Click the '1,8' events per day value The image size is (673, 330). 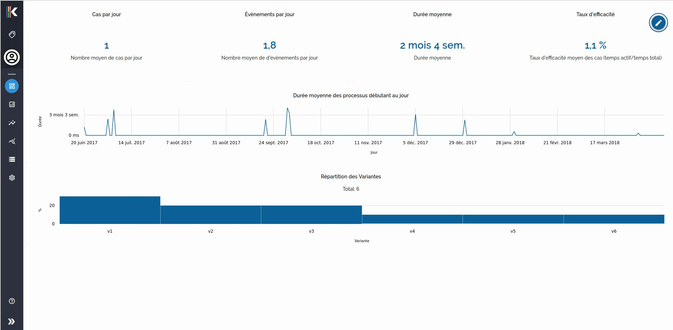[269, 45]
